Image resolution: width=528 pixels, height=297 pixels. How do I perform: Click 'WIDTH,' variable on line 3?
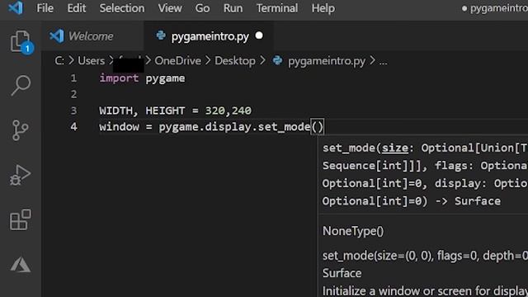(119, 111)
